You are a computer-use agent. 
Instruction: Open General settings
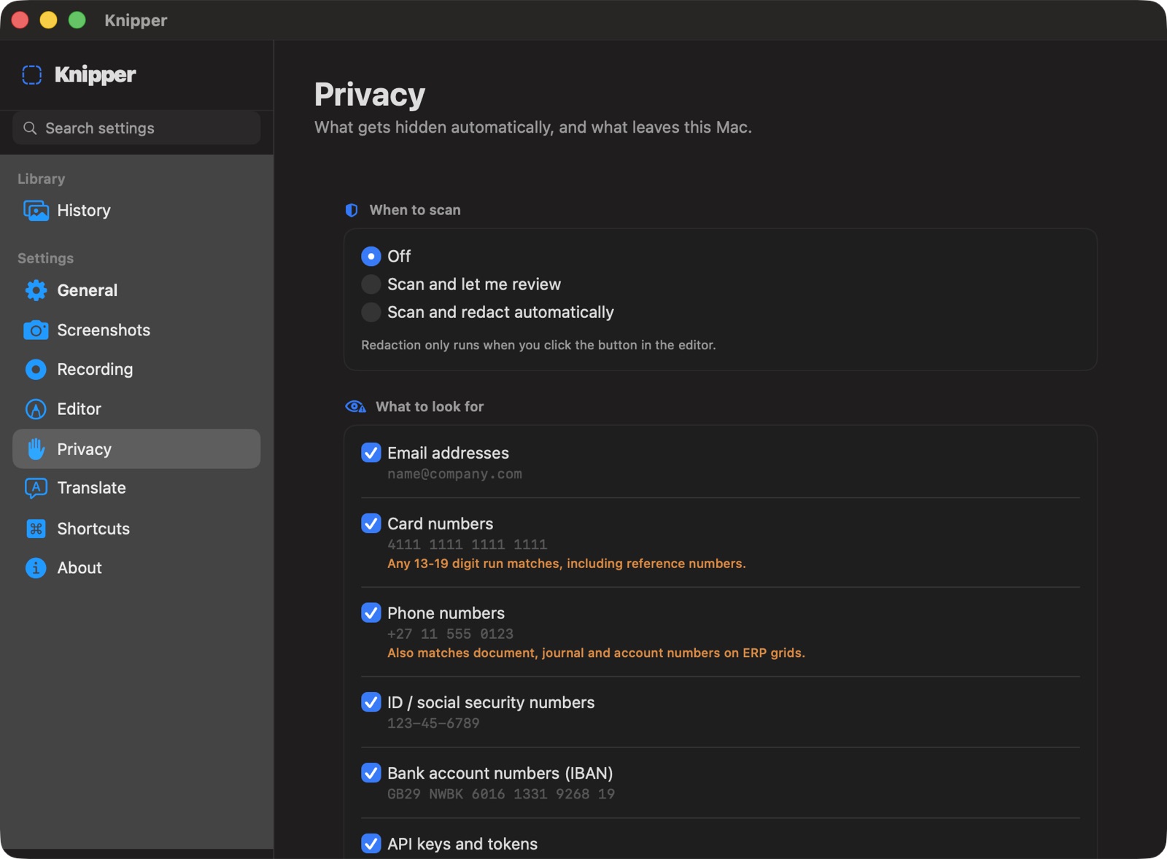coord(136,290)
